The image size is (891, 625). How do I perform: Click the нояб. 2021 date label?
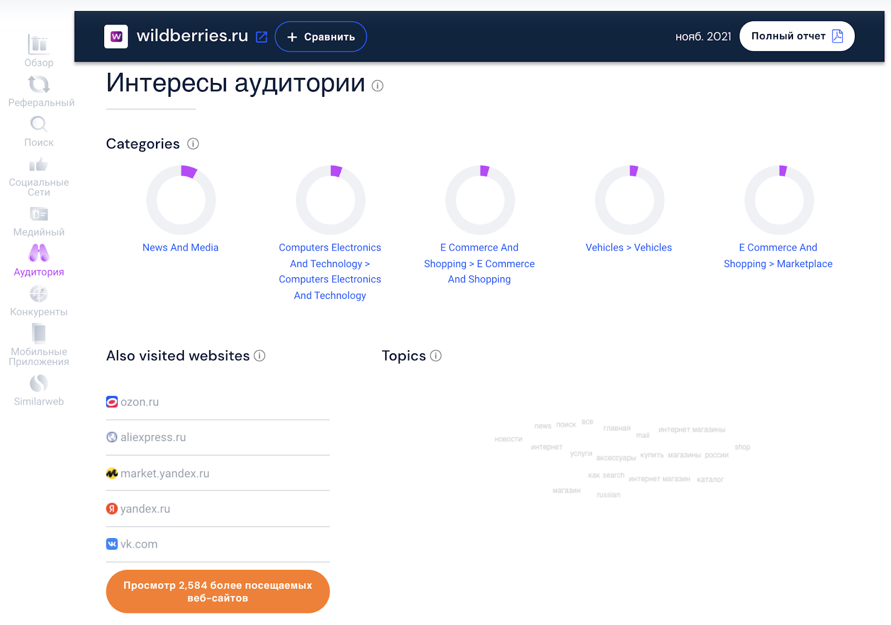pyautogui.click(x=703, y=37)
